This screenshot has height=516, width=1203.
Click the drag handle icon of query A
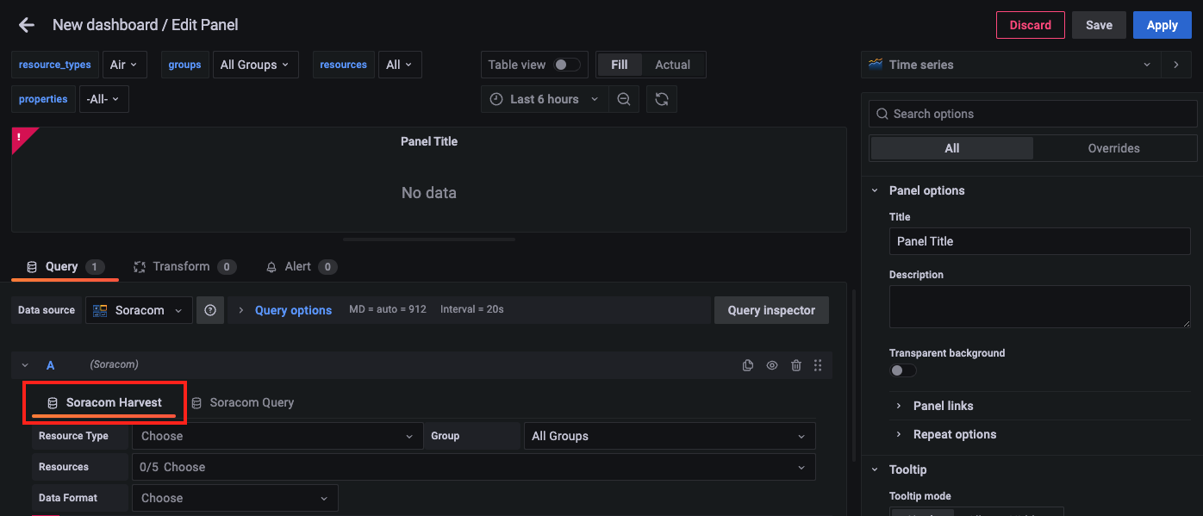coord(818,365)
